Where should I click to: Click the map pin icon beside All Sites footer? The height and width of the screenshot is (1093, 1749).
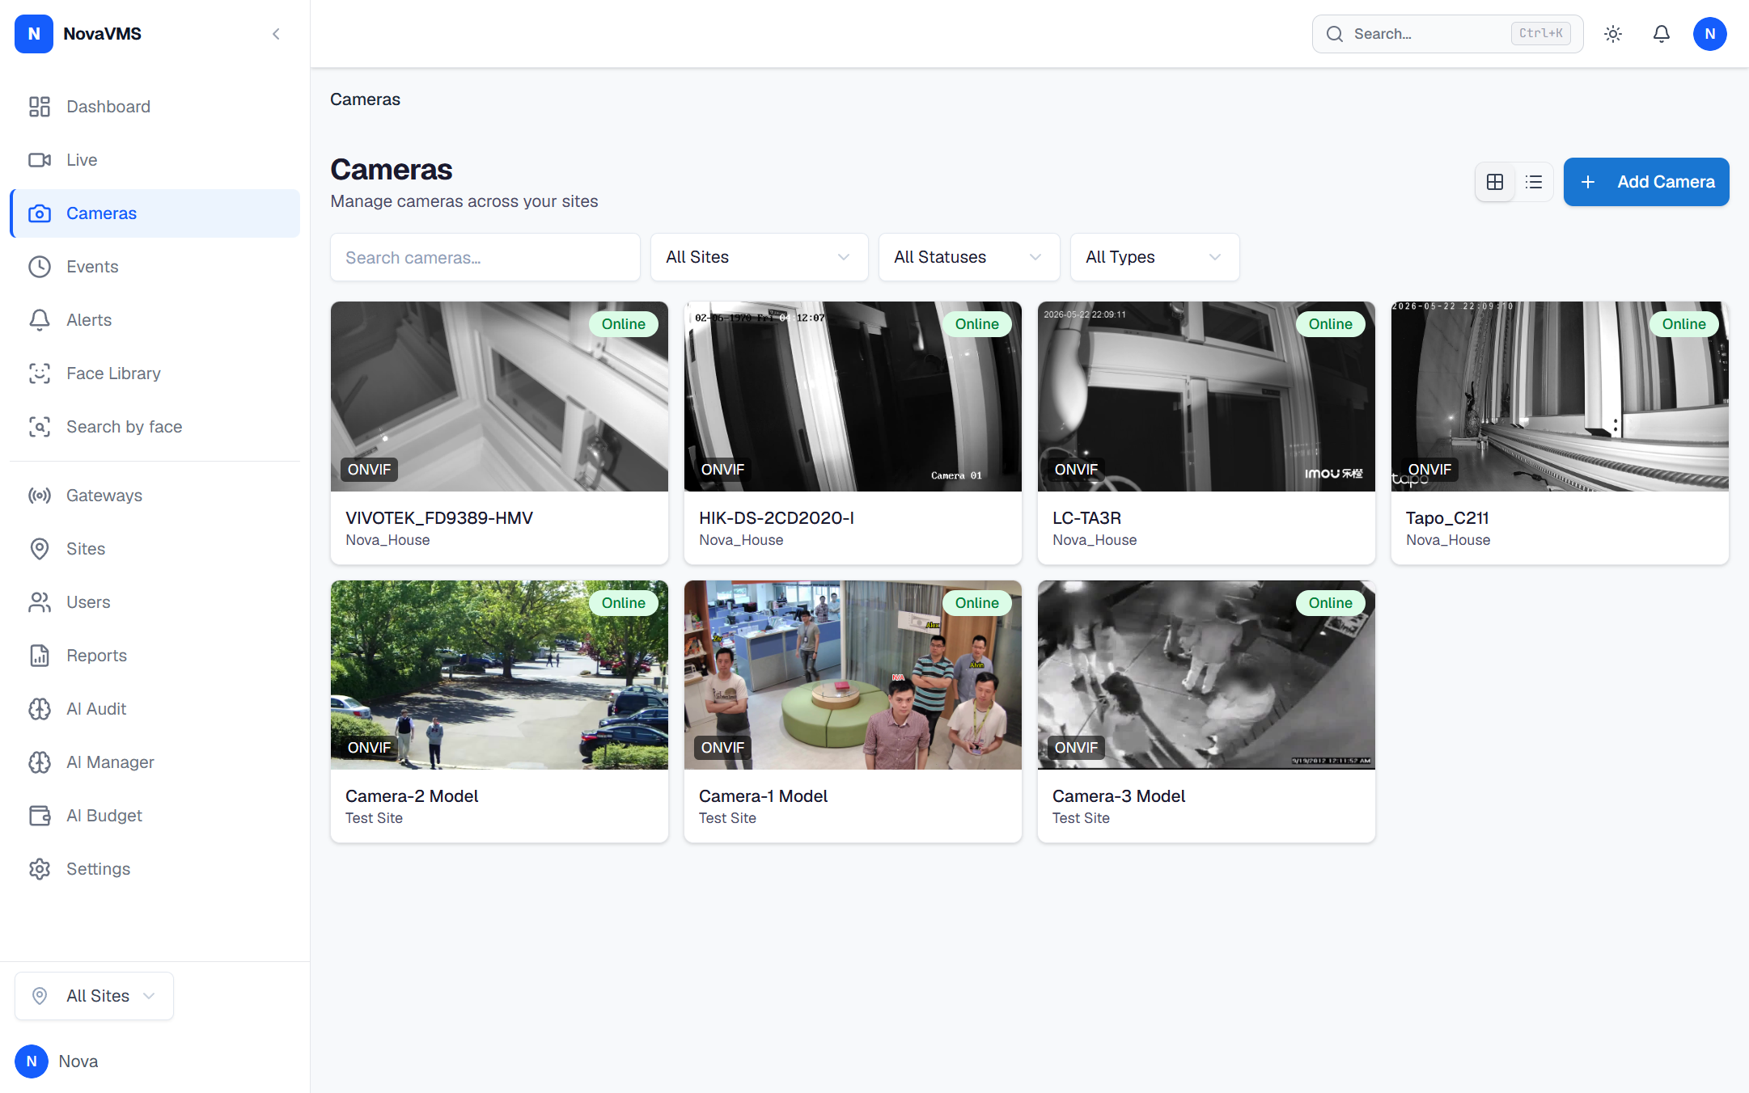pyautogui.click(x=40, y=996)
